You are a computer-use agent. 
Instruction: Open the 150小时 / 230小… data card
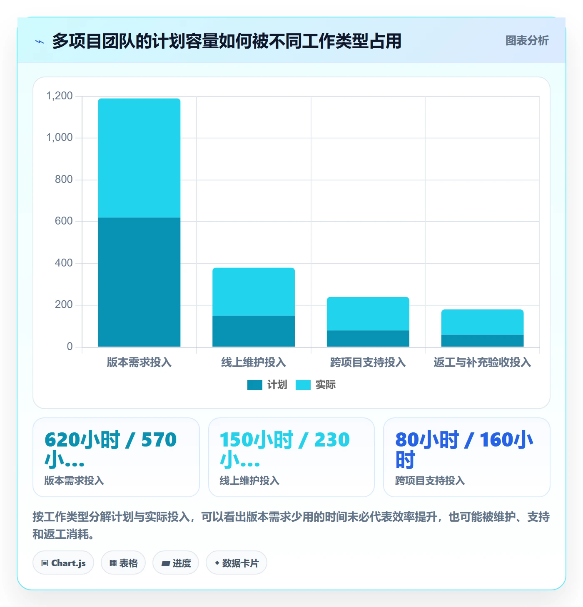[x=291, y=457]
